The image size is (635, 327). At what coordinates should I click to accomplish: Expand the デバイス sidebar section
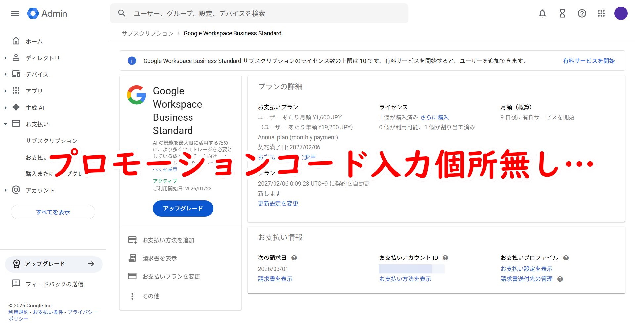pos(5,74)
